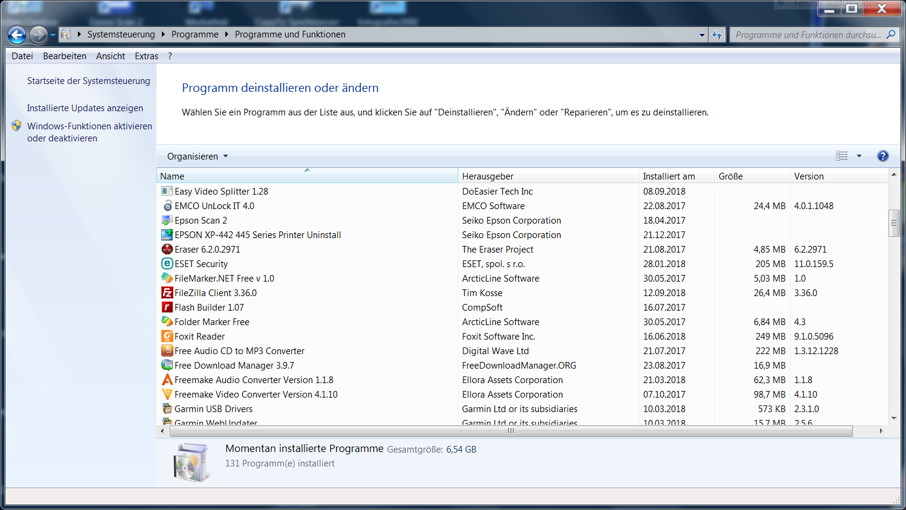This screenshot has height=510, width=906.
Task: Go forward with the Forward arrow button
Action: click(38, 35)
